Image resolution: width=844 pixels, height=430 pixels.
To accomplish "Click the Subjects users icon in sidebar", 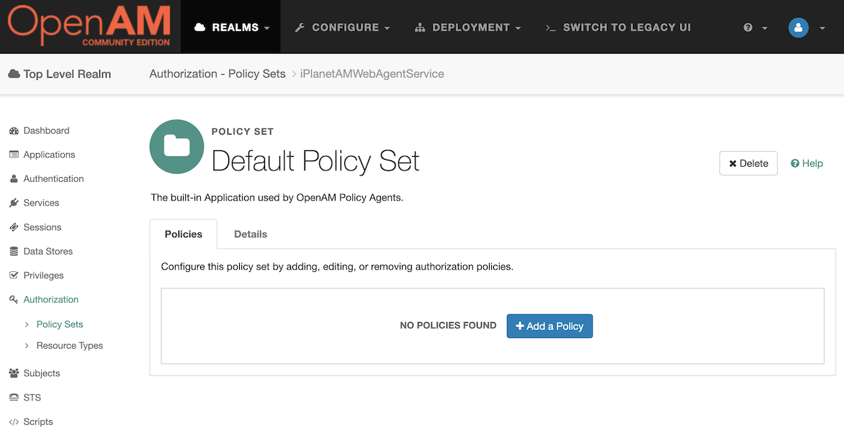I will (x=14, y=373).
